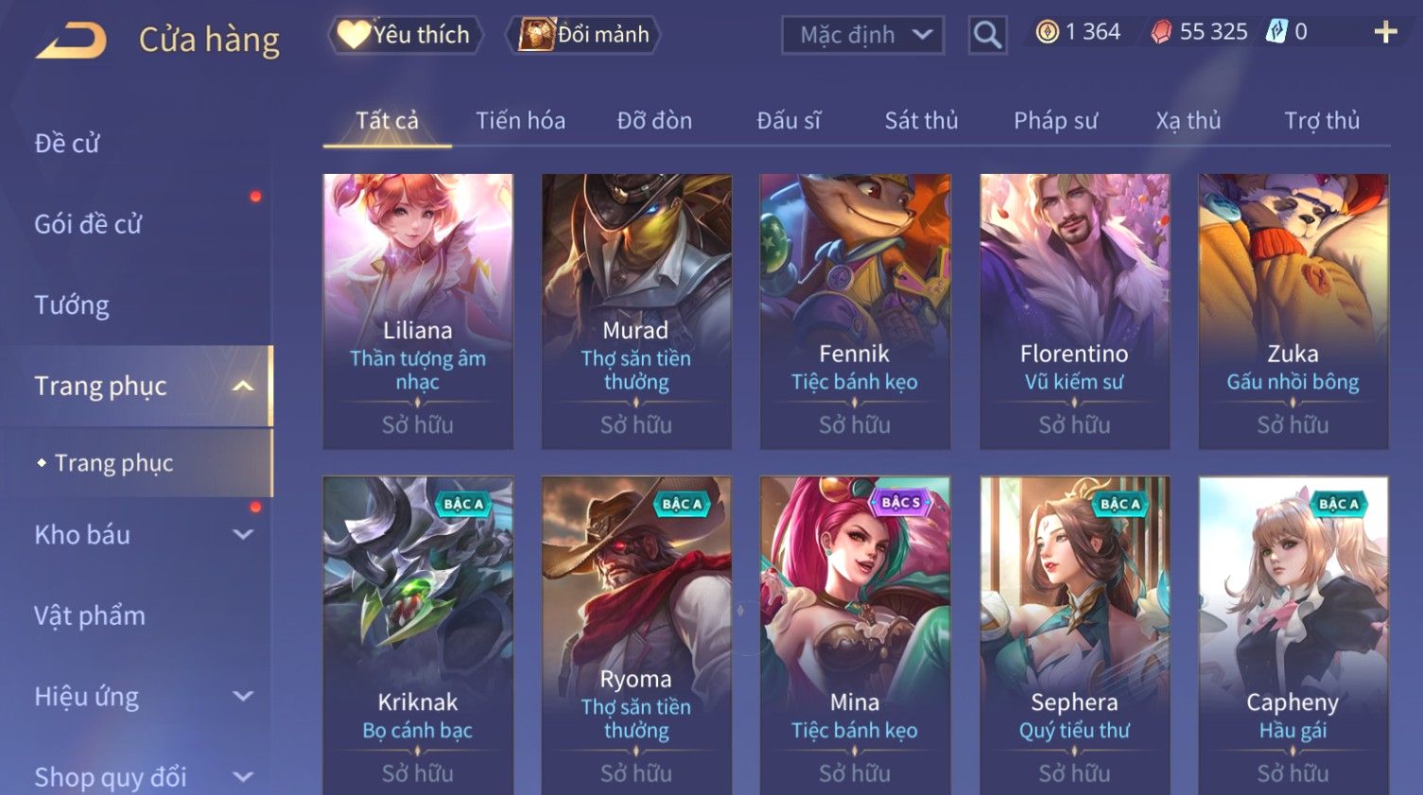
Task: Open the search magnifier icon
Action: (x=987, y=35)
